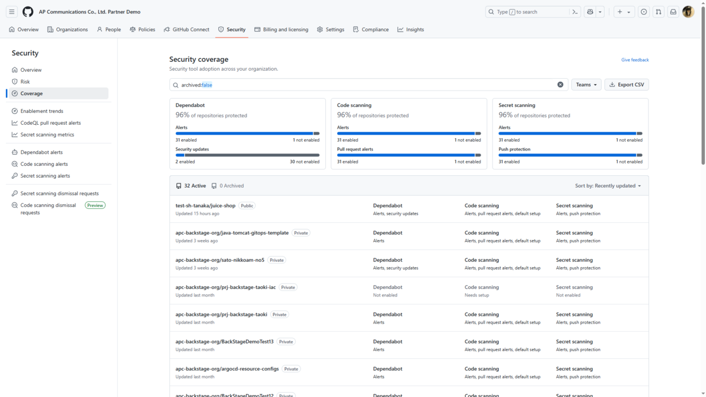
Task: Expand the Copilot dropdown arrow
Action: coord(600,12)
